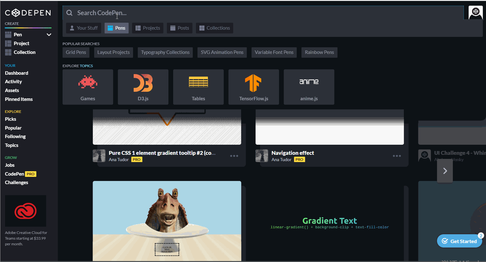Search for Variable Font Pens
Screen dimensions: 486x262
(x=274, y=52)
